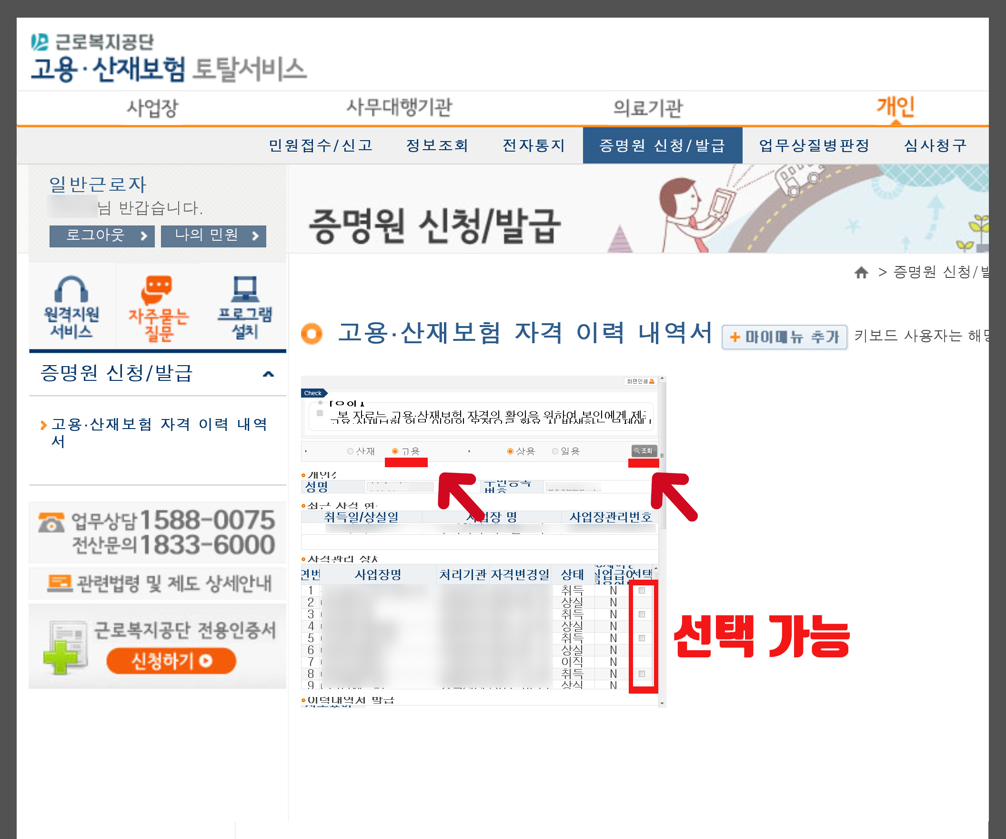Expand 고용·산재보험 자격 이력 내역서 tree item

coord(44,425)
